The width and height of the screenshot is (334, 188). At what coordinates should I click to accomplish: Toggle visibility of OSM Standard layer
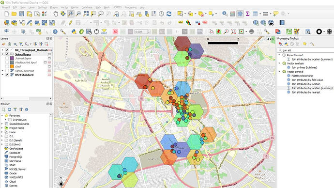point(7,75)
